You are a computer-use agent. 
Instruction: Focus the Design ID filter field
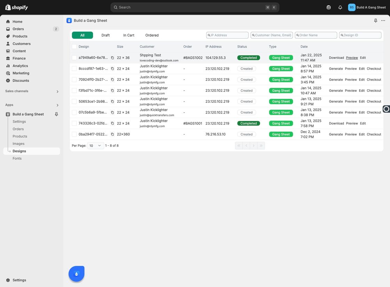(x=360, y=35)
